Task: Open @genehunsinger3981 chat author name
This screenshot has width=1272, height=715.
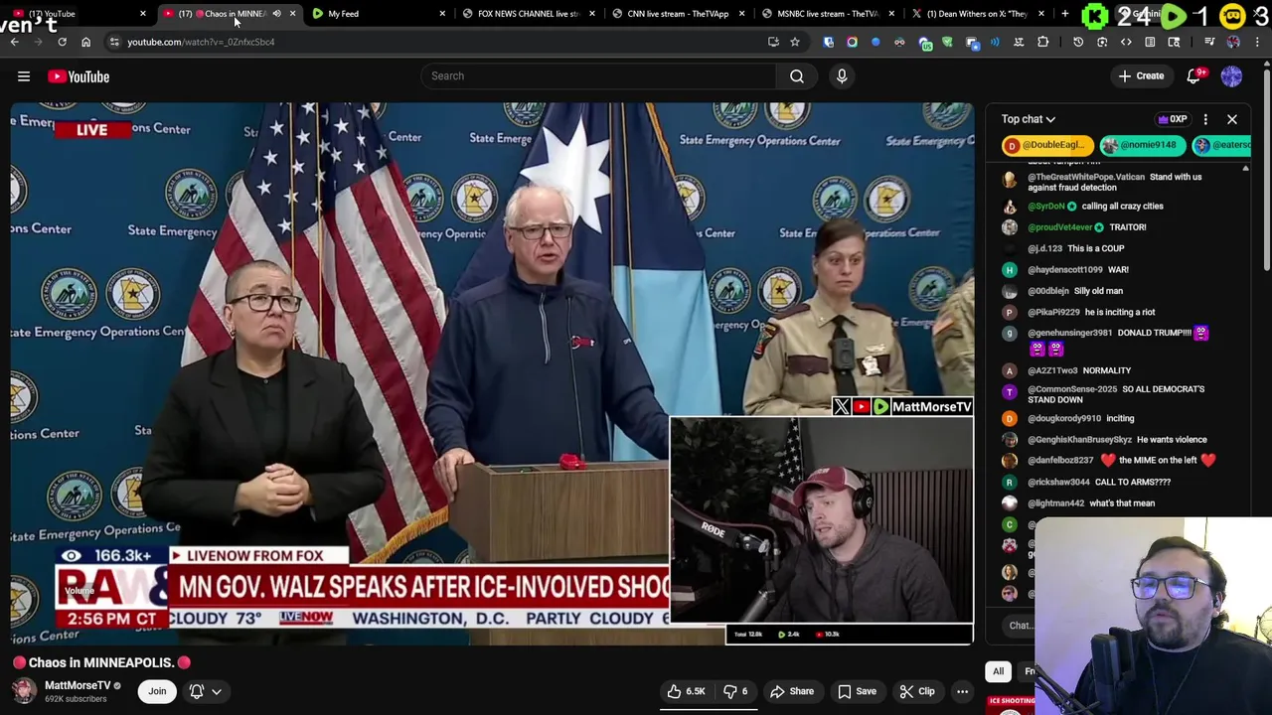Action: 1069,334
